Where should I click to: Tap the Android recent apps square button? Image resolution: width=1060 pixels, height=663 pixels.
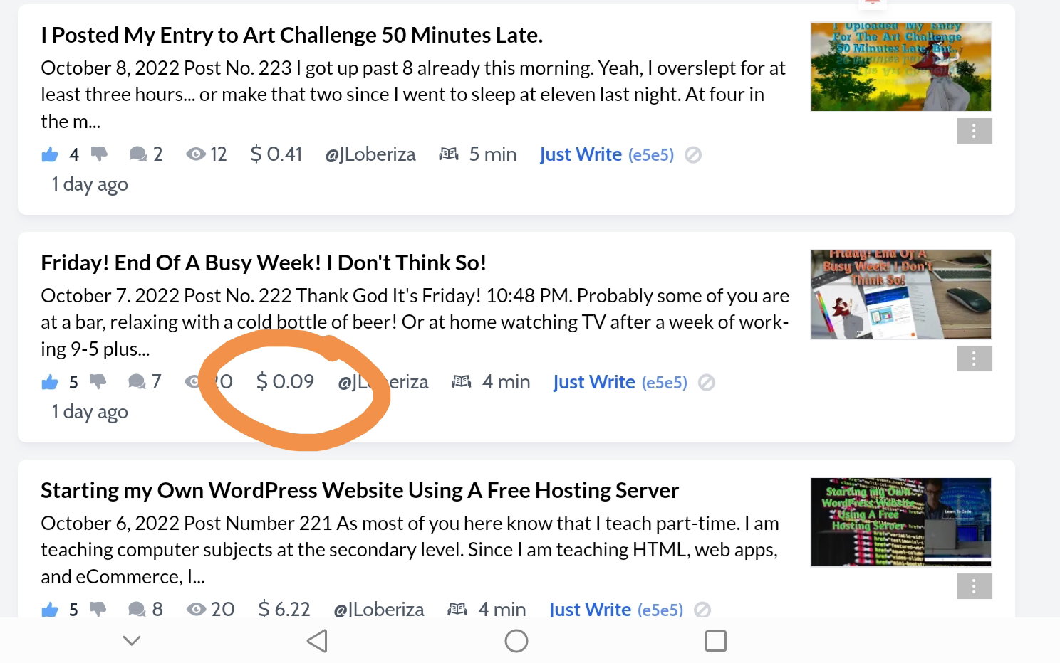coord(716,641)
